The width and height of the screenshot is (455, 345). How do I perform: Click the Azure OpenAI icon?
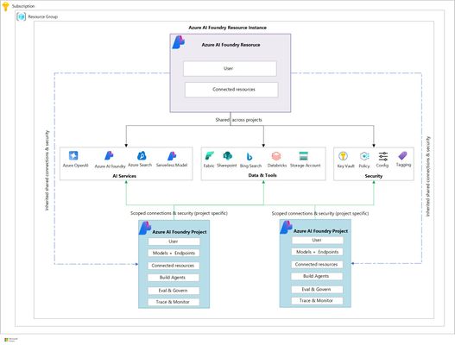[73, 156]
